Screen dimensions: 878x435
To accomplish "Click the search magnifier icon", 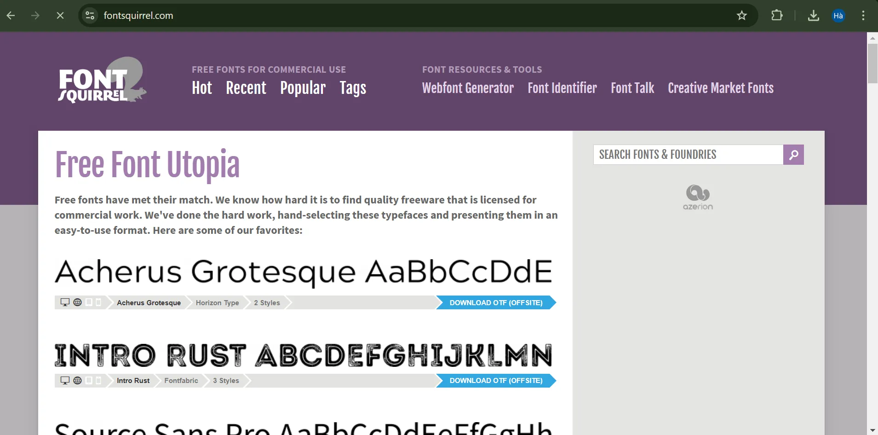I will (x=793, y=154).
